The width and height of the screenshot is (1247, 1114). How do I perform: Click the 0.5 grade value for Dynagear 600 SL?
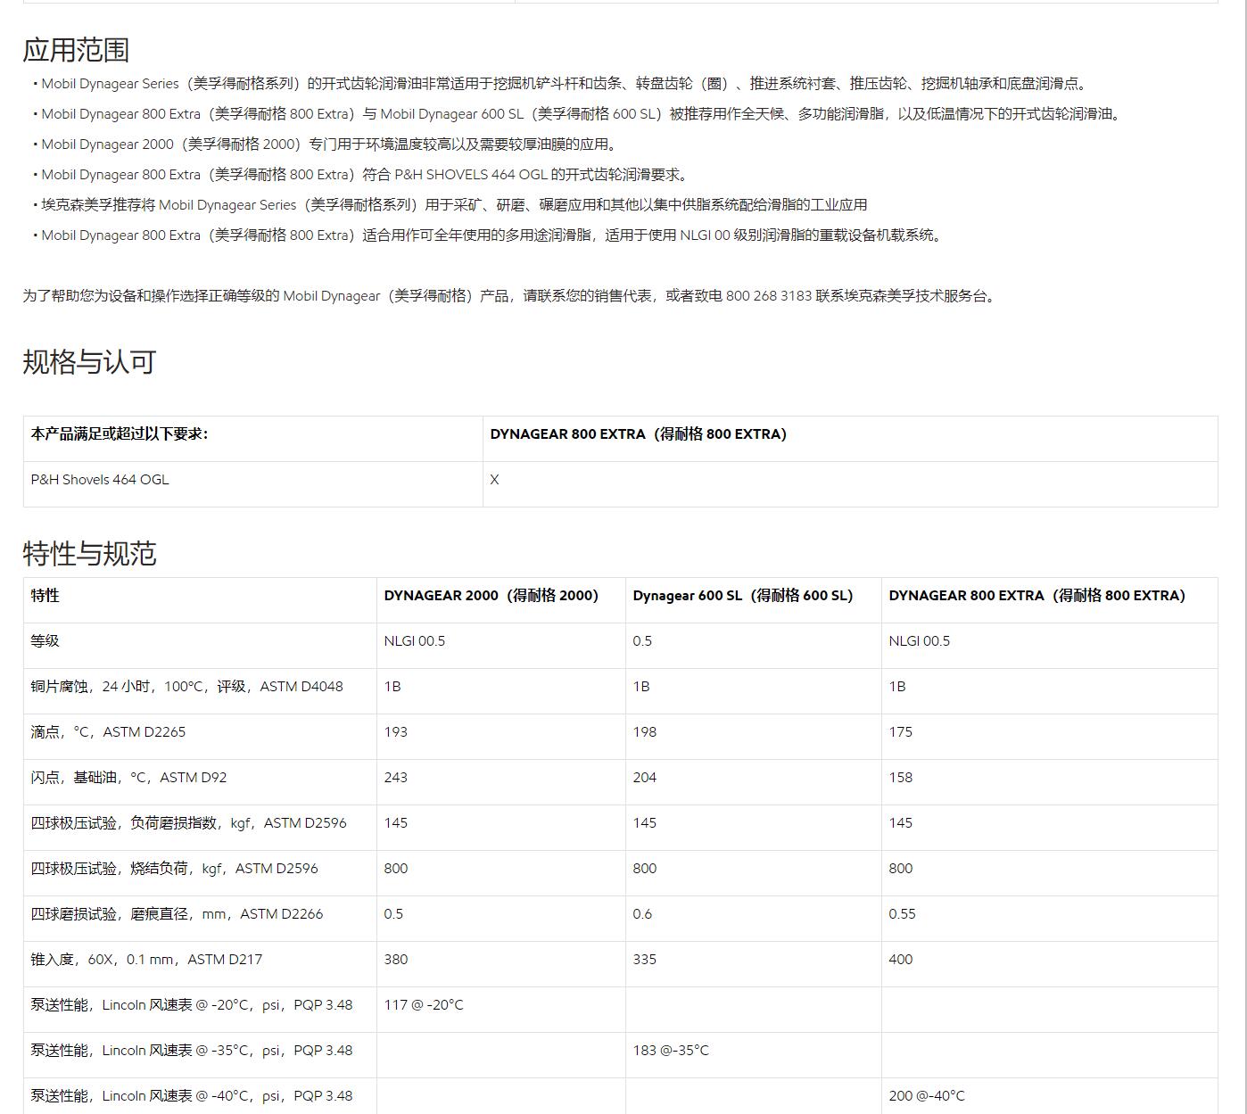pyautogui.click(x=642, y=641)
